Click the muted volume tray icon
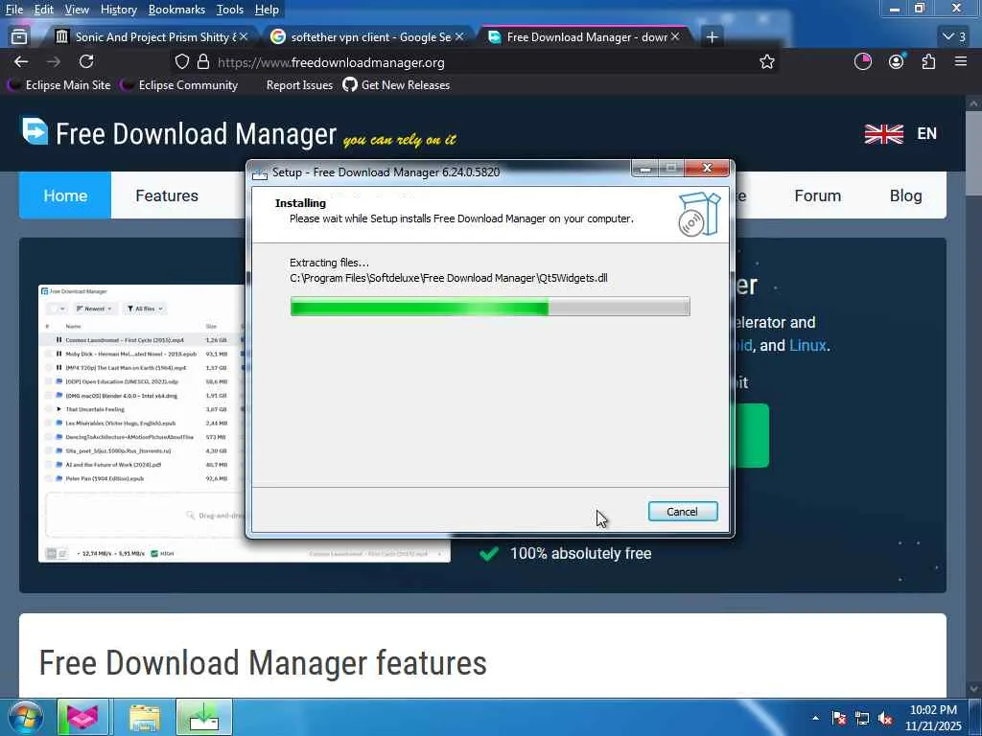 (885, 719)
